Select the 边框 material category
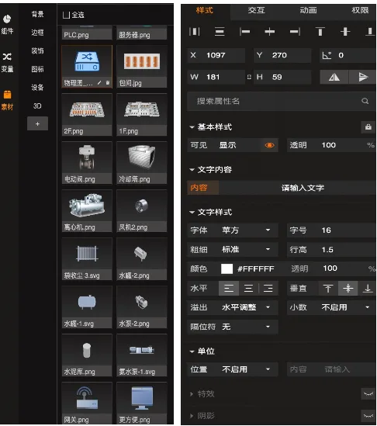The height and width of the screenshot is (426, 377). click(x=37, y=33)
